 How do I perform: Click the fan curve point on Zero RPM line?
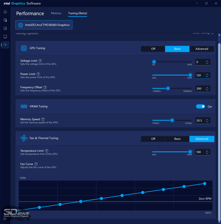[x=81, y=201]
